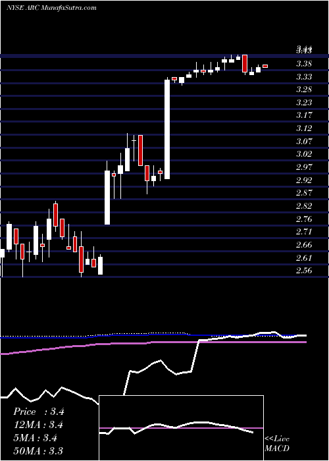Select the last red candle near 3.38
329x461 pixels.
[265, 66]
